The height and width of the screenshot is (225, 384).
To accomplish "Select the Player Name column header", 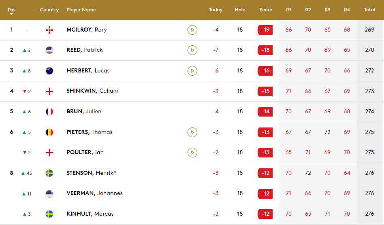I will (x=81, y=10).
